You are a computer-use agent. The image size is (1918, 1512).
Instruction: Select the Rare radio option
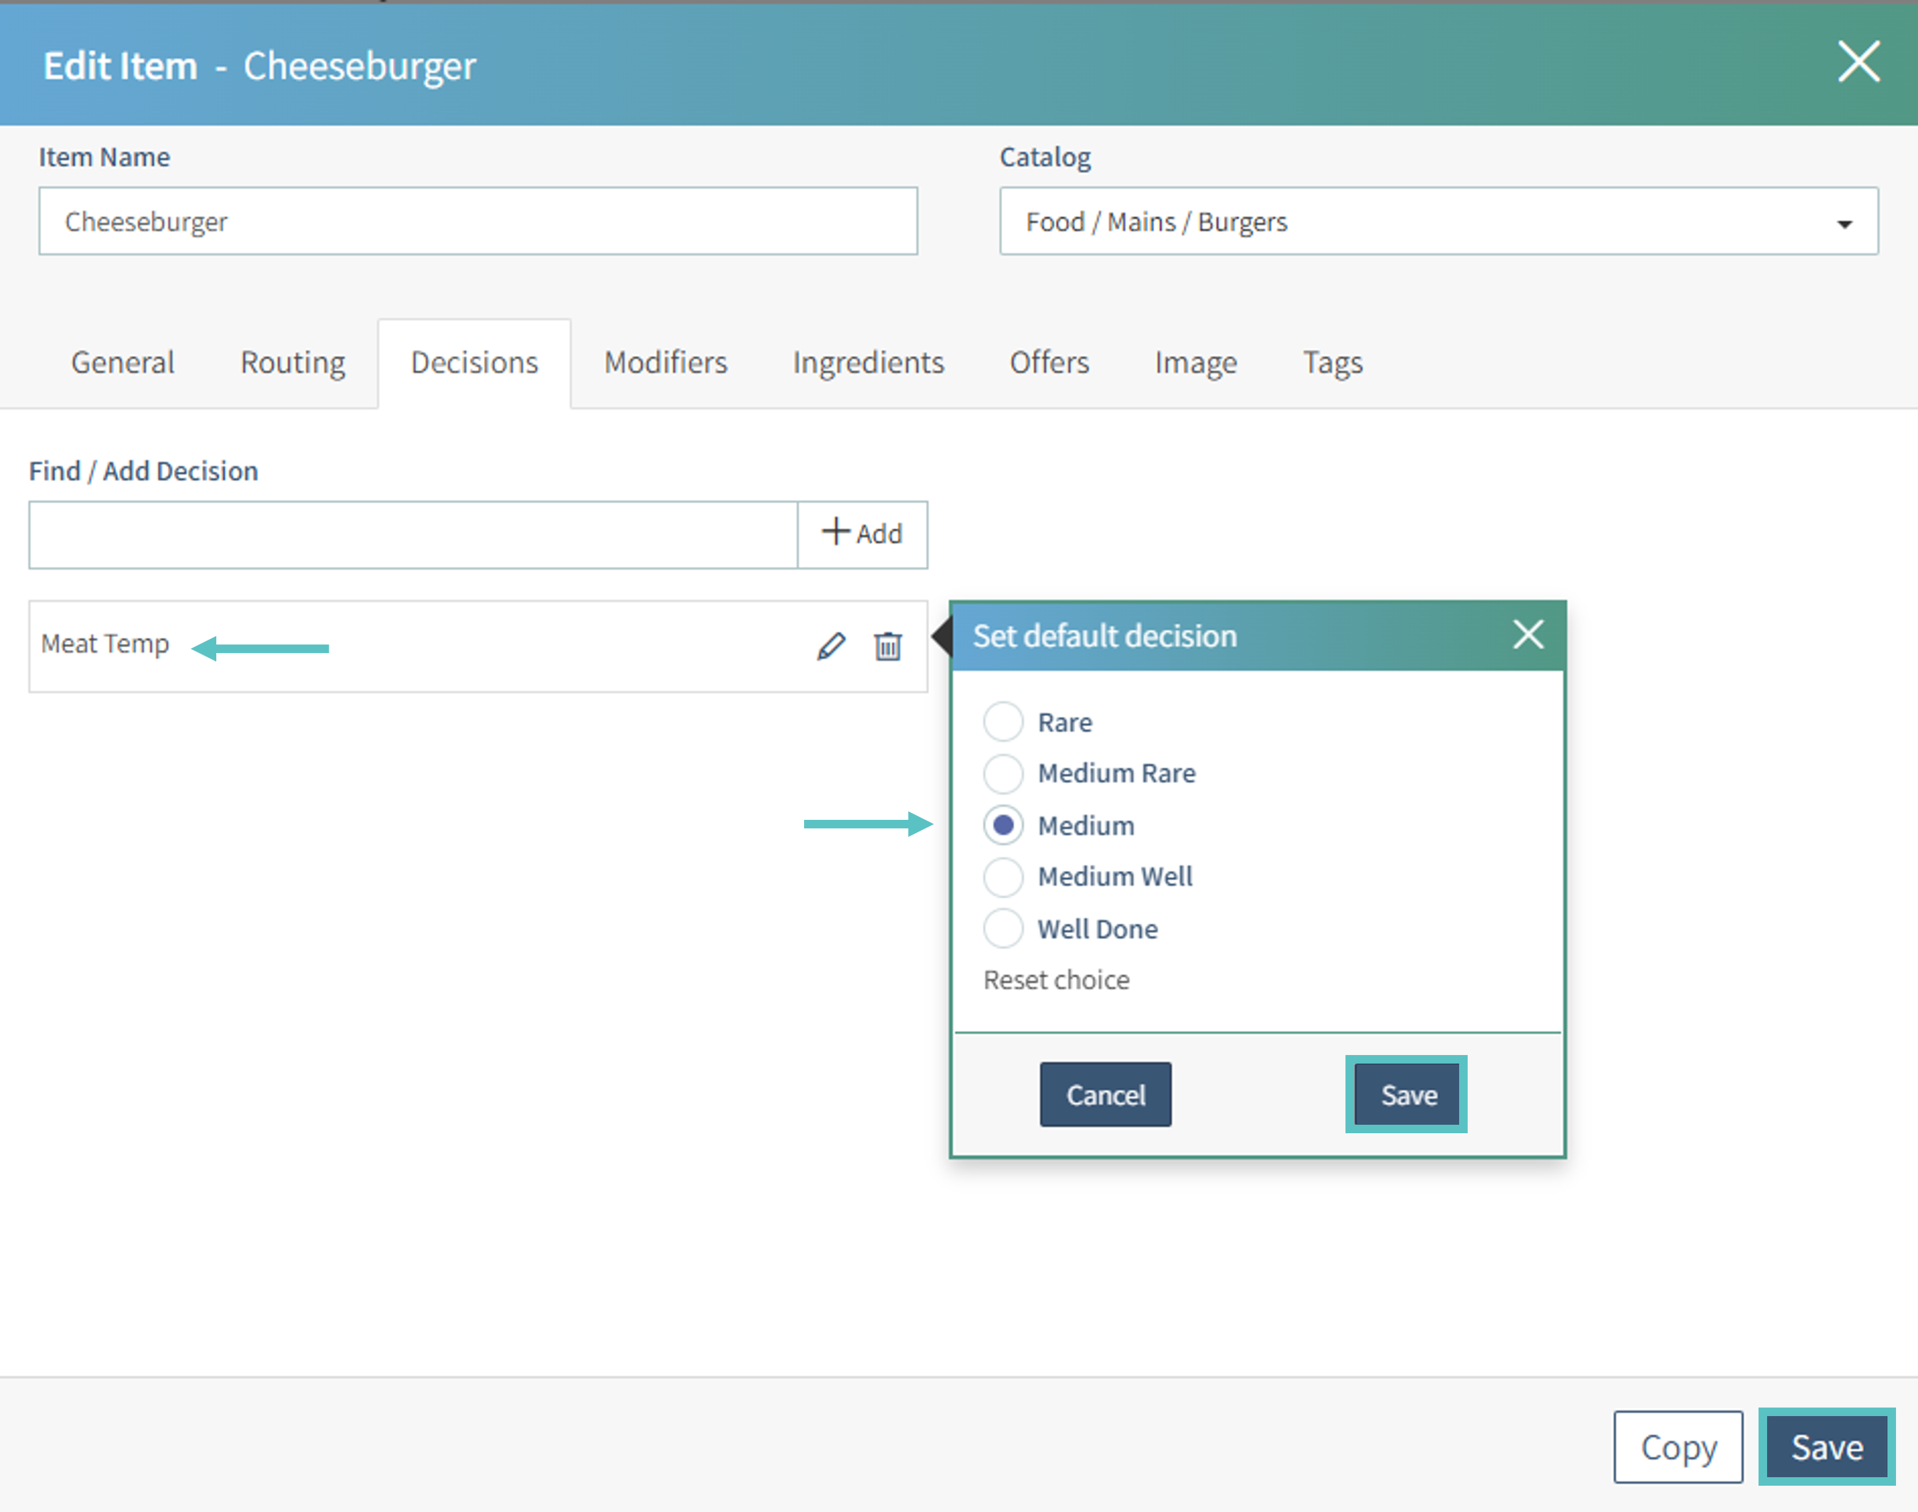1003,722
